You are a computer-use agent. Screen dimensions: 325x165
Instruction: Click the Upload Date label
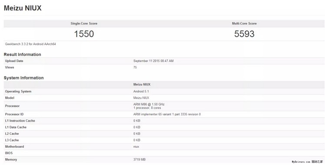tap(14, 61)
